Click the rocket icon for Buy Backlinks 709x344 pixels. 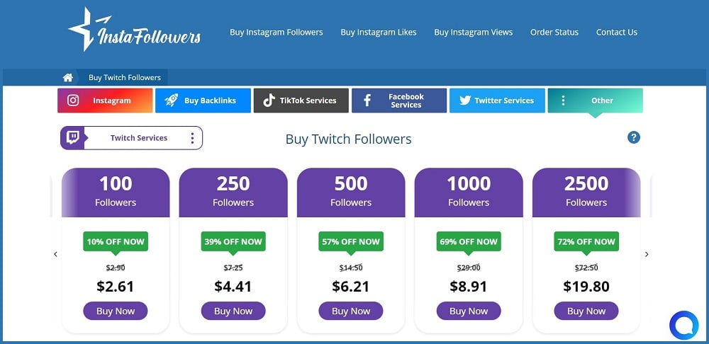coord(172,101)
